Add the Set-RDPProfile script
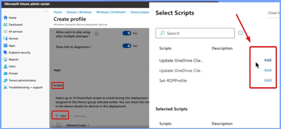This screenshot has height=129, width=281. tap(268, 80)
